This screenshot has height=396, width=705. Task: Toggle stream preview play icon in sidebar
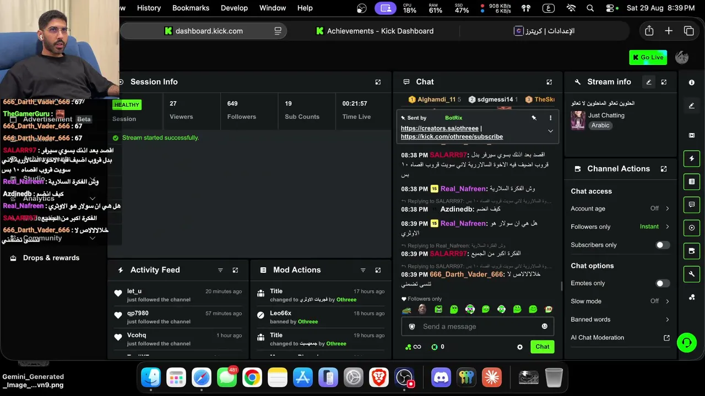692,228
